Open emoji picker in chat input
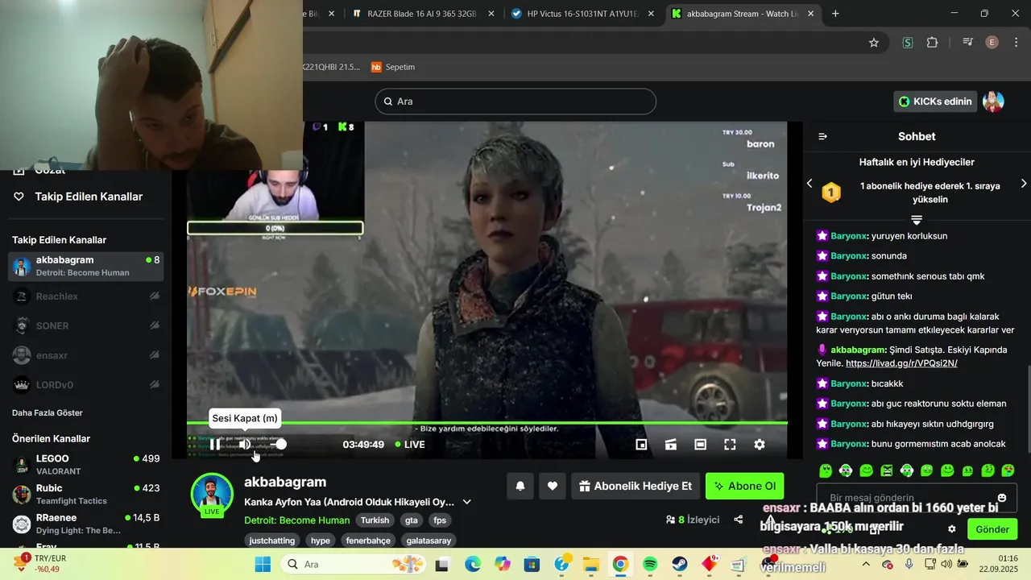This screenshot has height=580, width=1031. pyautogui.click(x=1002, y=498)
